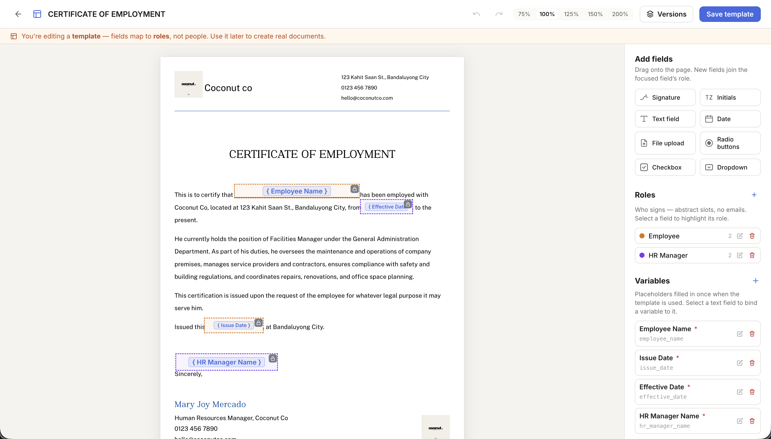Delete the HR Manager Name variable
Viewport: 771px width, 439px height.
(x=752, y=421)
